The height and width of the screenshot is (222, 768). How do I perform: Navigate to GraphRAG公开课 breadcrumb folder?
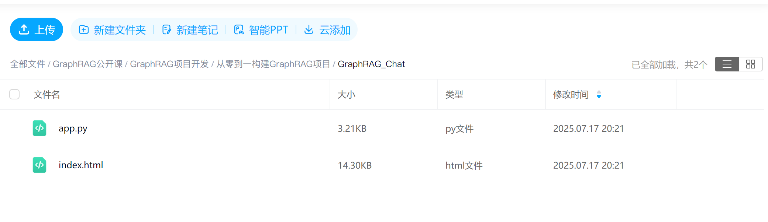coord(88,64)
